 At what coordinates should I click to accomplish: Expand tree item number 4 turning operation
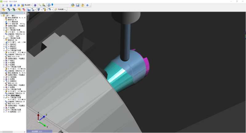coord(4,28)
